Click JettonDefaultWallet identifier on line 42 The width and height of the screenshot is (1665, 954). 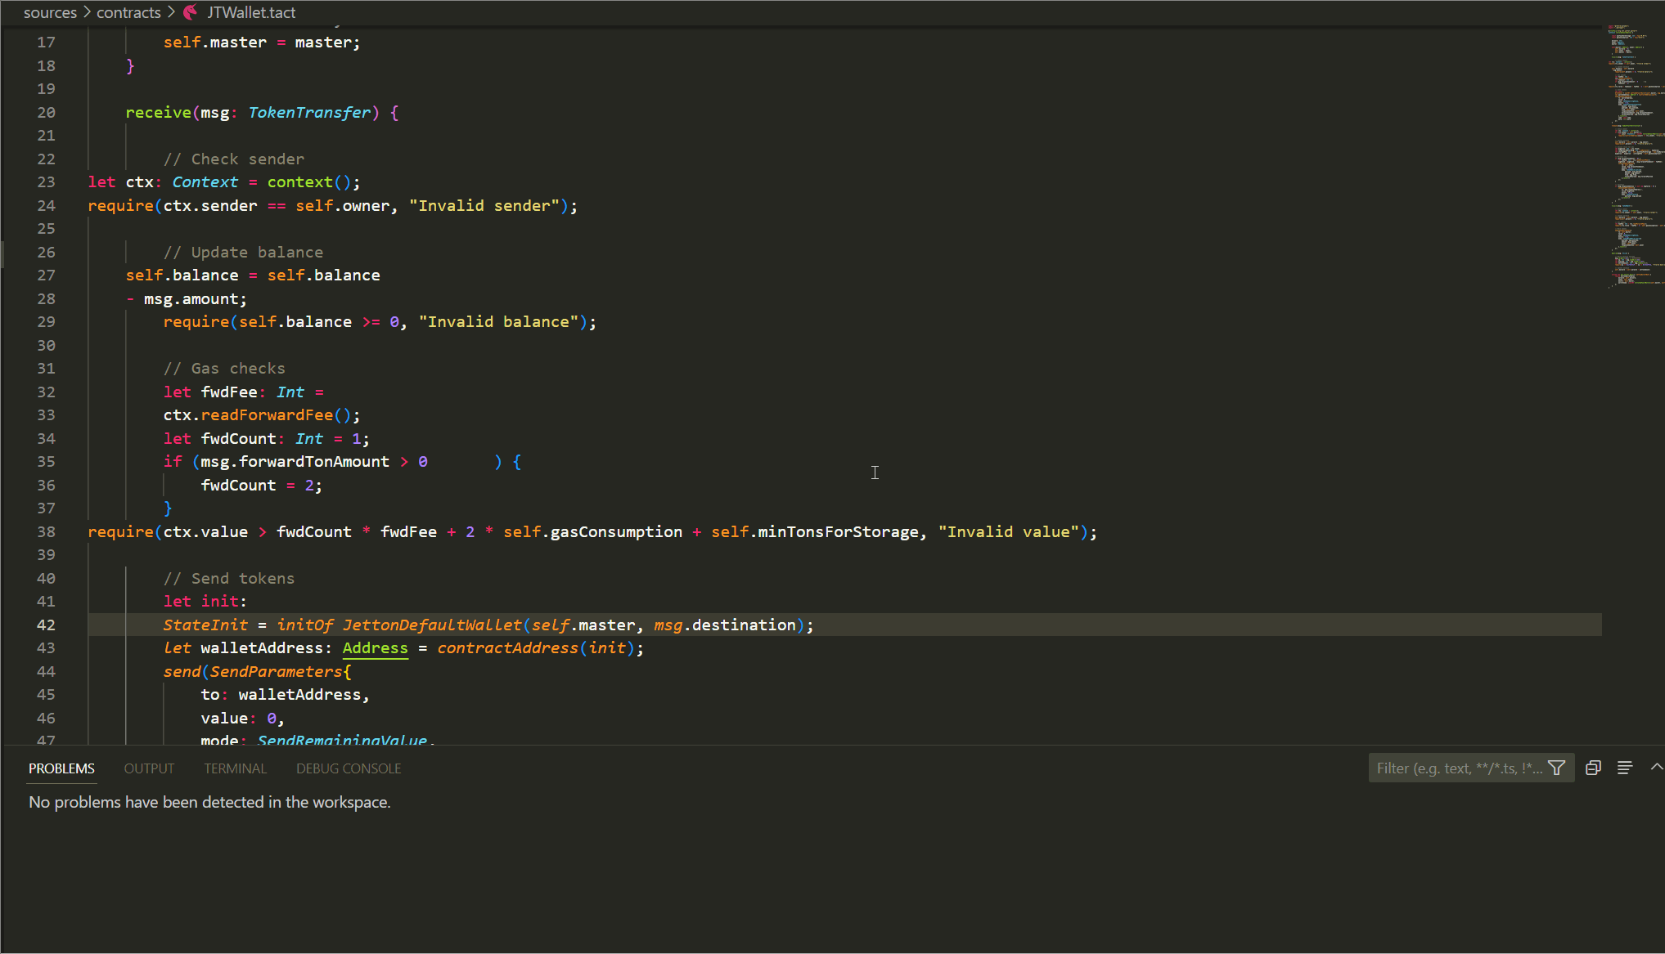(432, 625)
